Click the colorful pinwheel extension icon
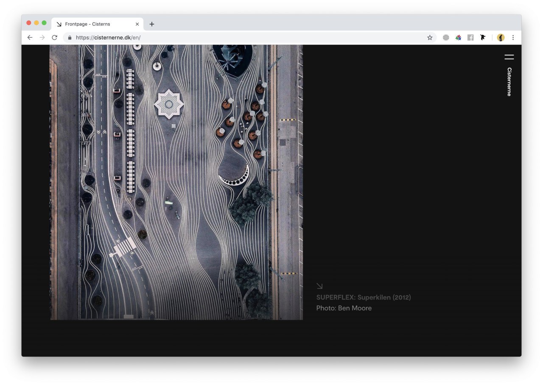Viewport: 543px width, 385px height. click(458, 37)
